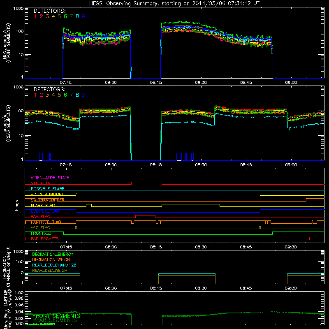Screen dimensions: 329x329
Task: Click the Flags panel y-axis title
Action: tap(17, 205)
